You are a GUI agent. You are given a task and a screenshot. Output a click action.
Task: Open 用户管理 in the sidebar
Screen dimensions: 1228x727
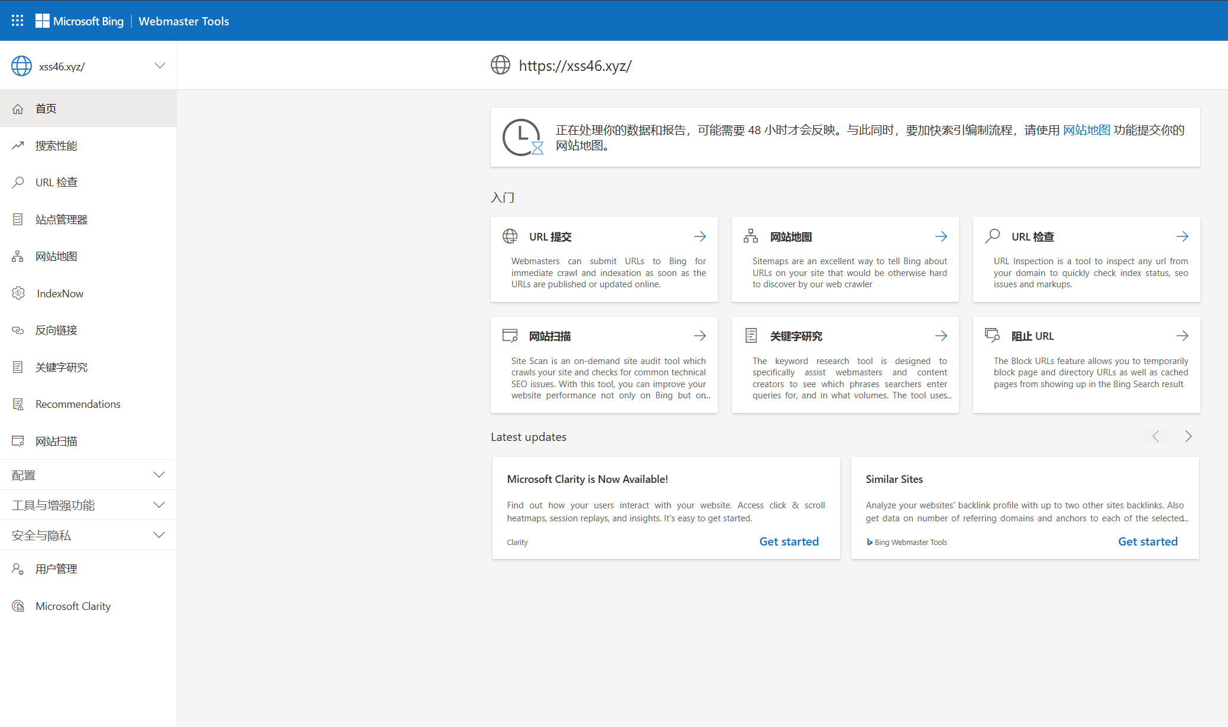point(89,569)
